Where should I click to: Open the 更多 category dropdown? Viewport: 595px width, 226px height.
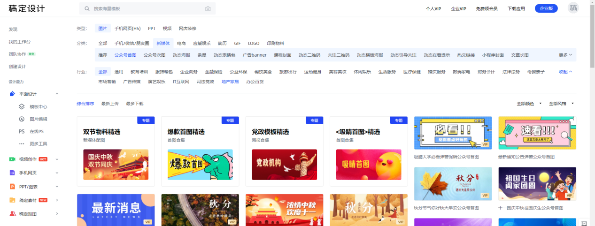(565, 55)
